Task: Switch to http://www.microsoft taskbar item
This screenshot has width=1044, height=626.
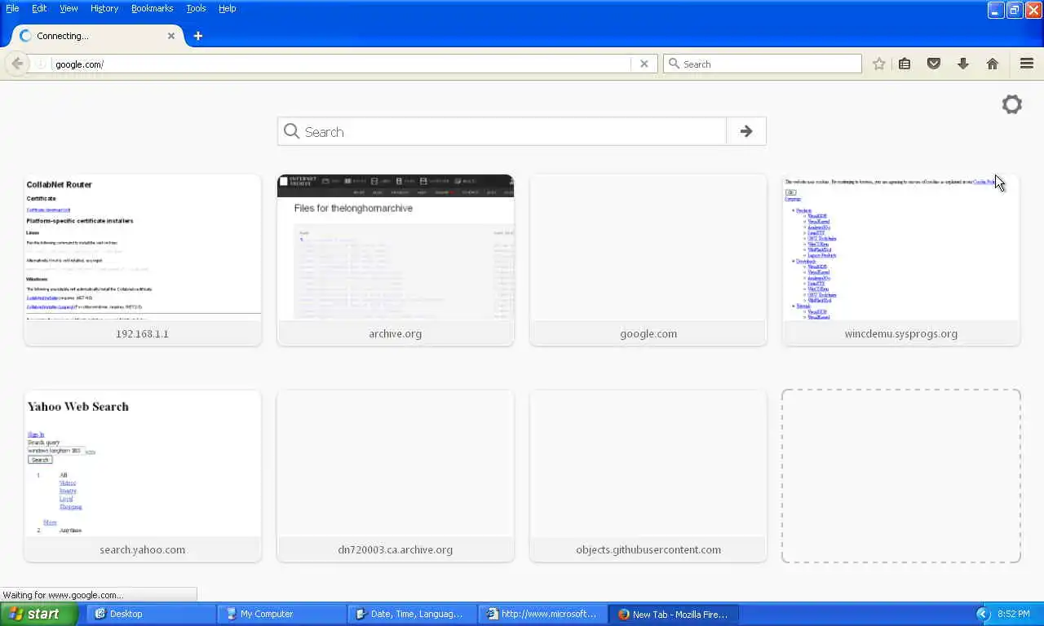Action: coord(542,614)
